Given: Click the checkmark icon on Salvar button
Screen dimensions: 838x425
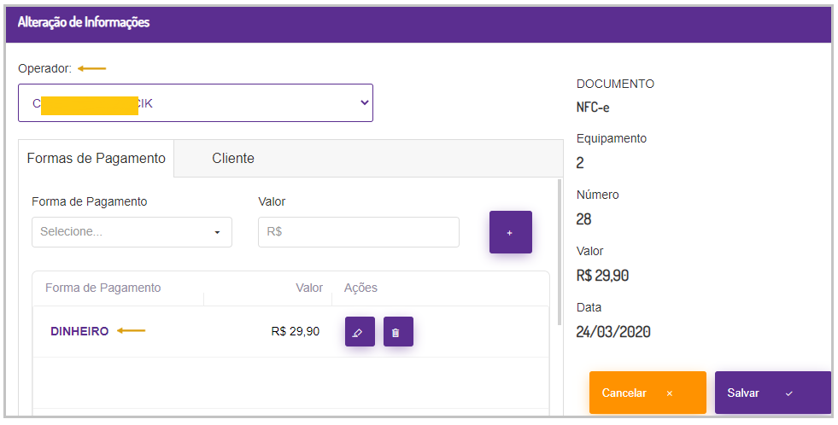Looking at the screenshot, I should pos(788,393).
